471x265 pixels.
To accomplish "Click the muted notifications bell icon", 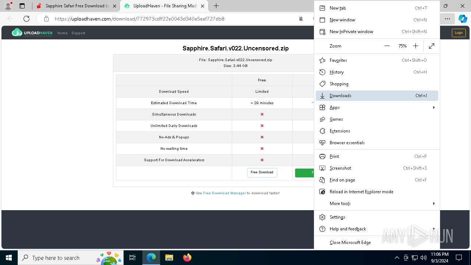I will tap(301, 19).
